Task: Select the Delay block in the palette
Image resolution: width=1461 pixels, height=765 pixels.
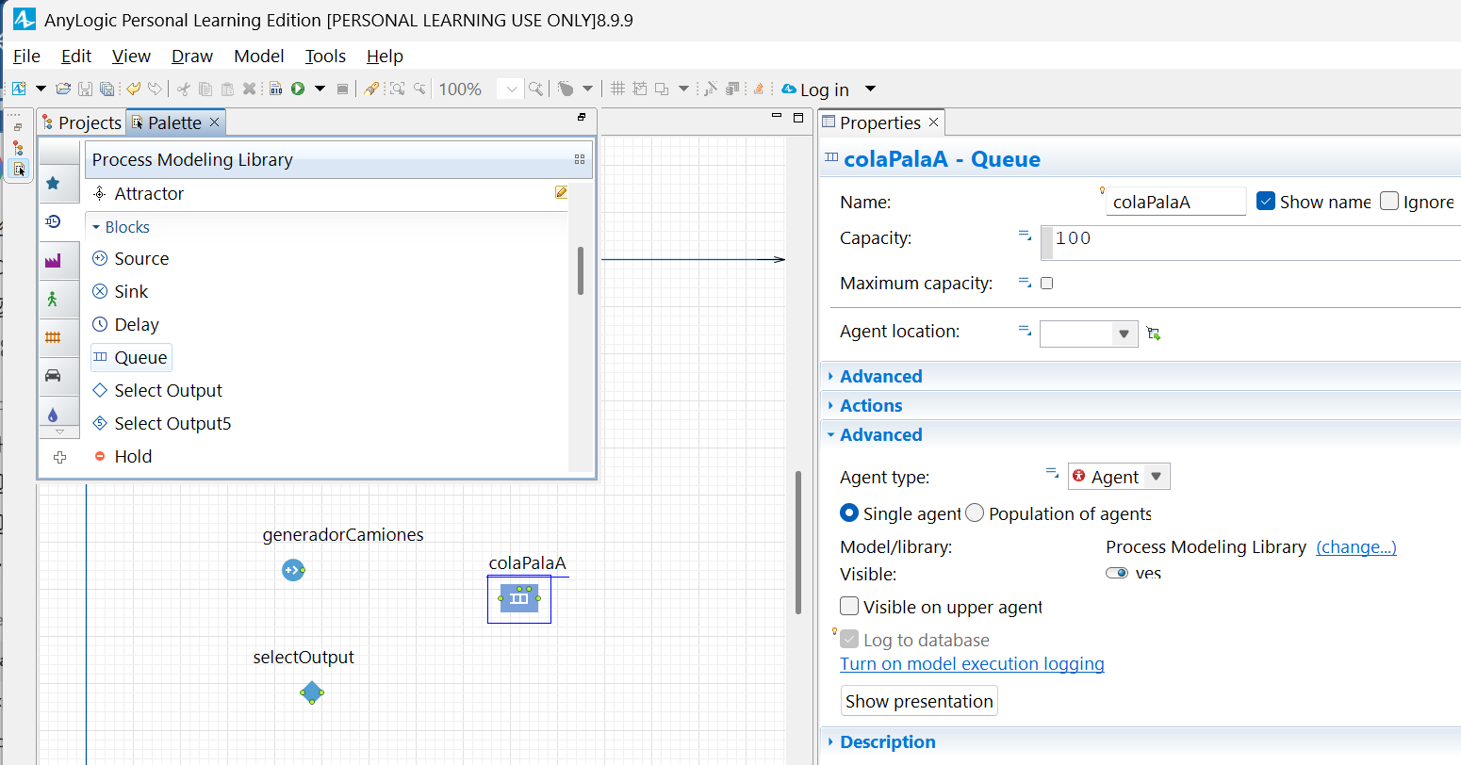Action: click(125, 324)
